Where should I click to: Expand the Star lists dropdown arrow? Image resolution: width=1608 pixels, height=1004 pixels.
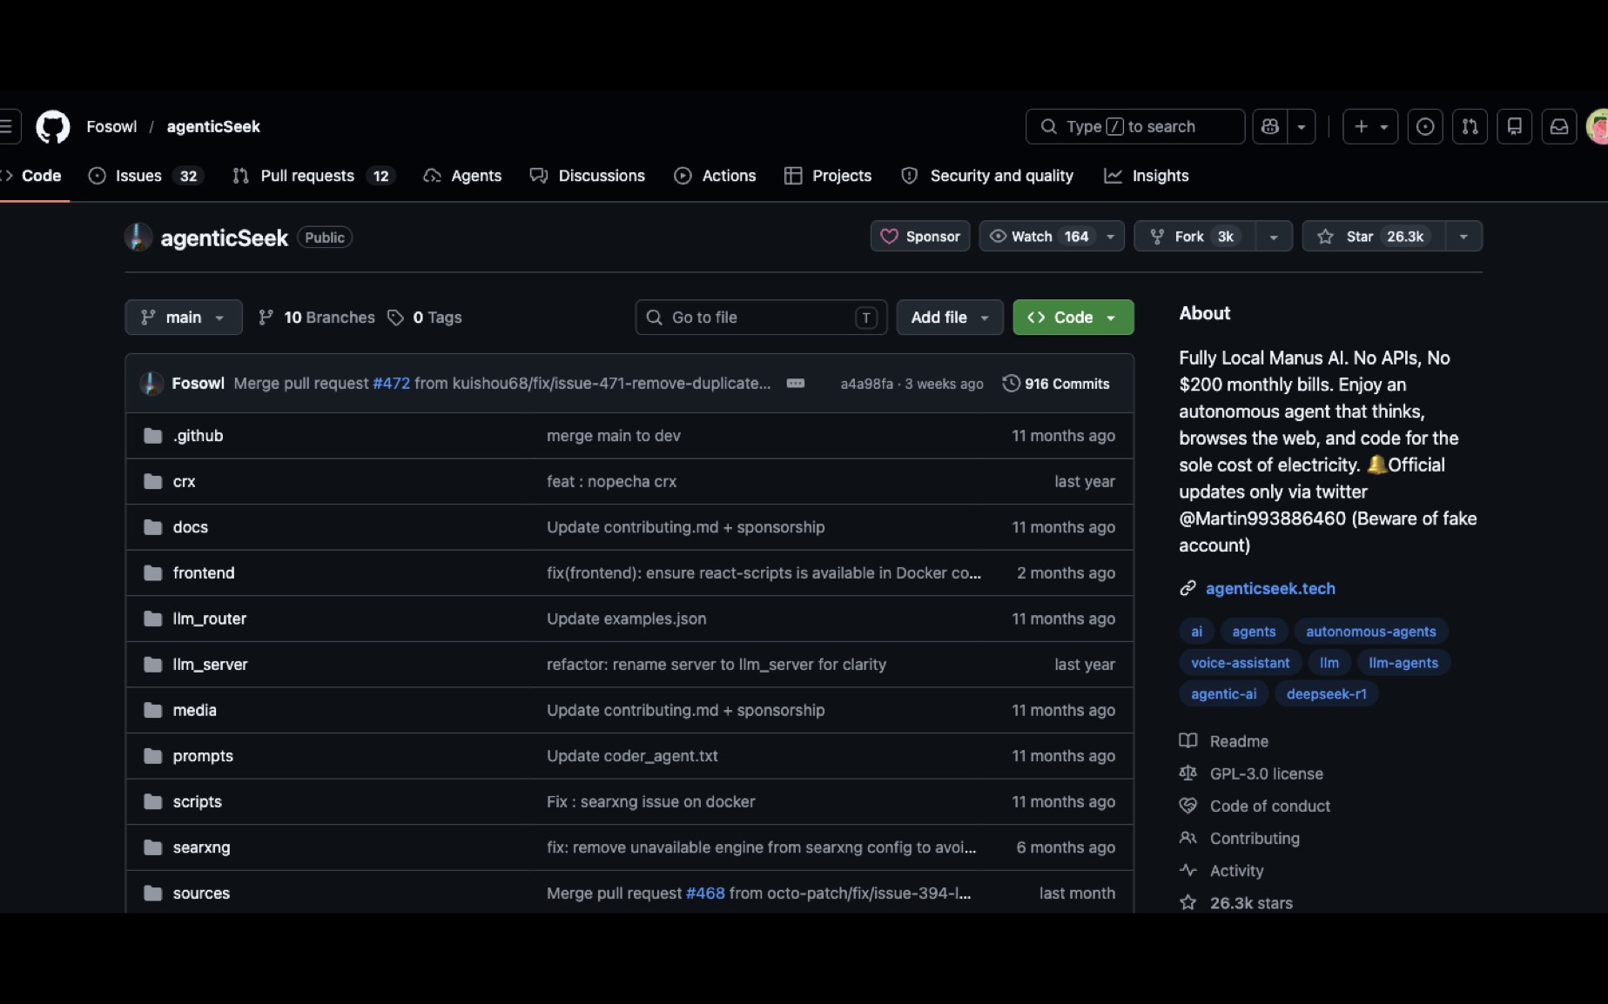click(1463, 237)
